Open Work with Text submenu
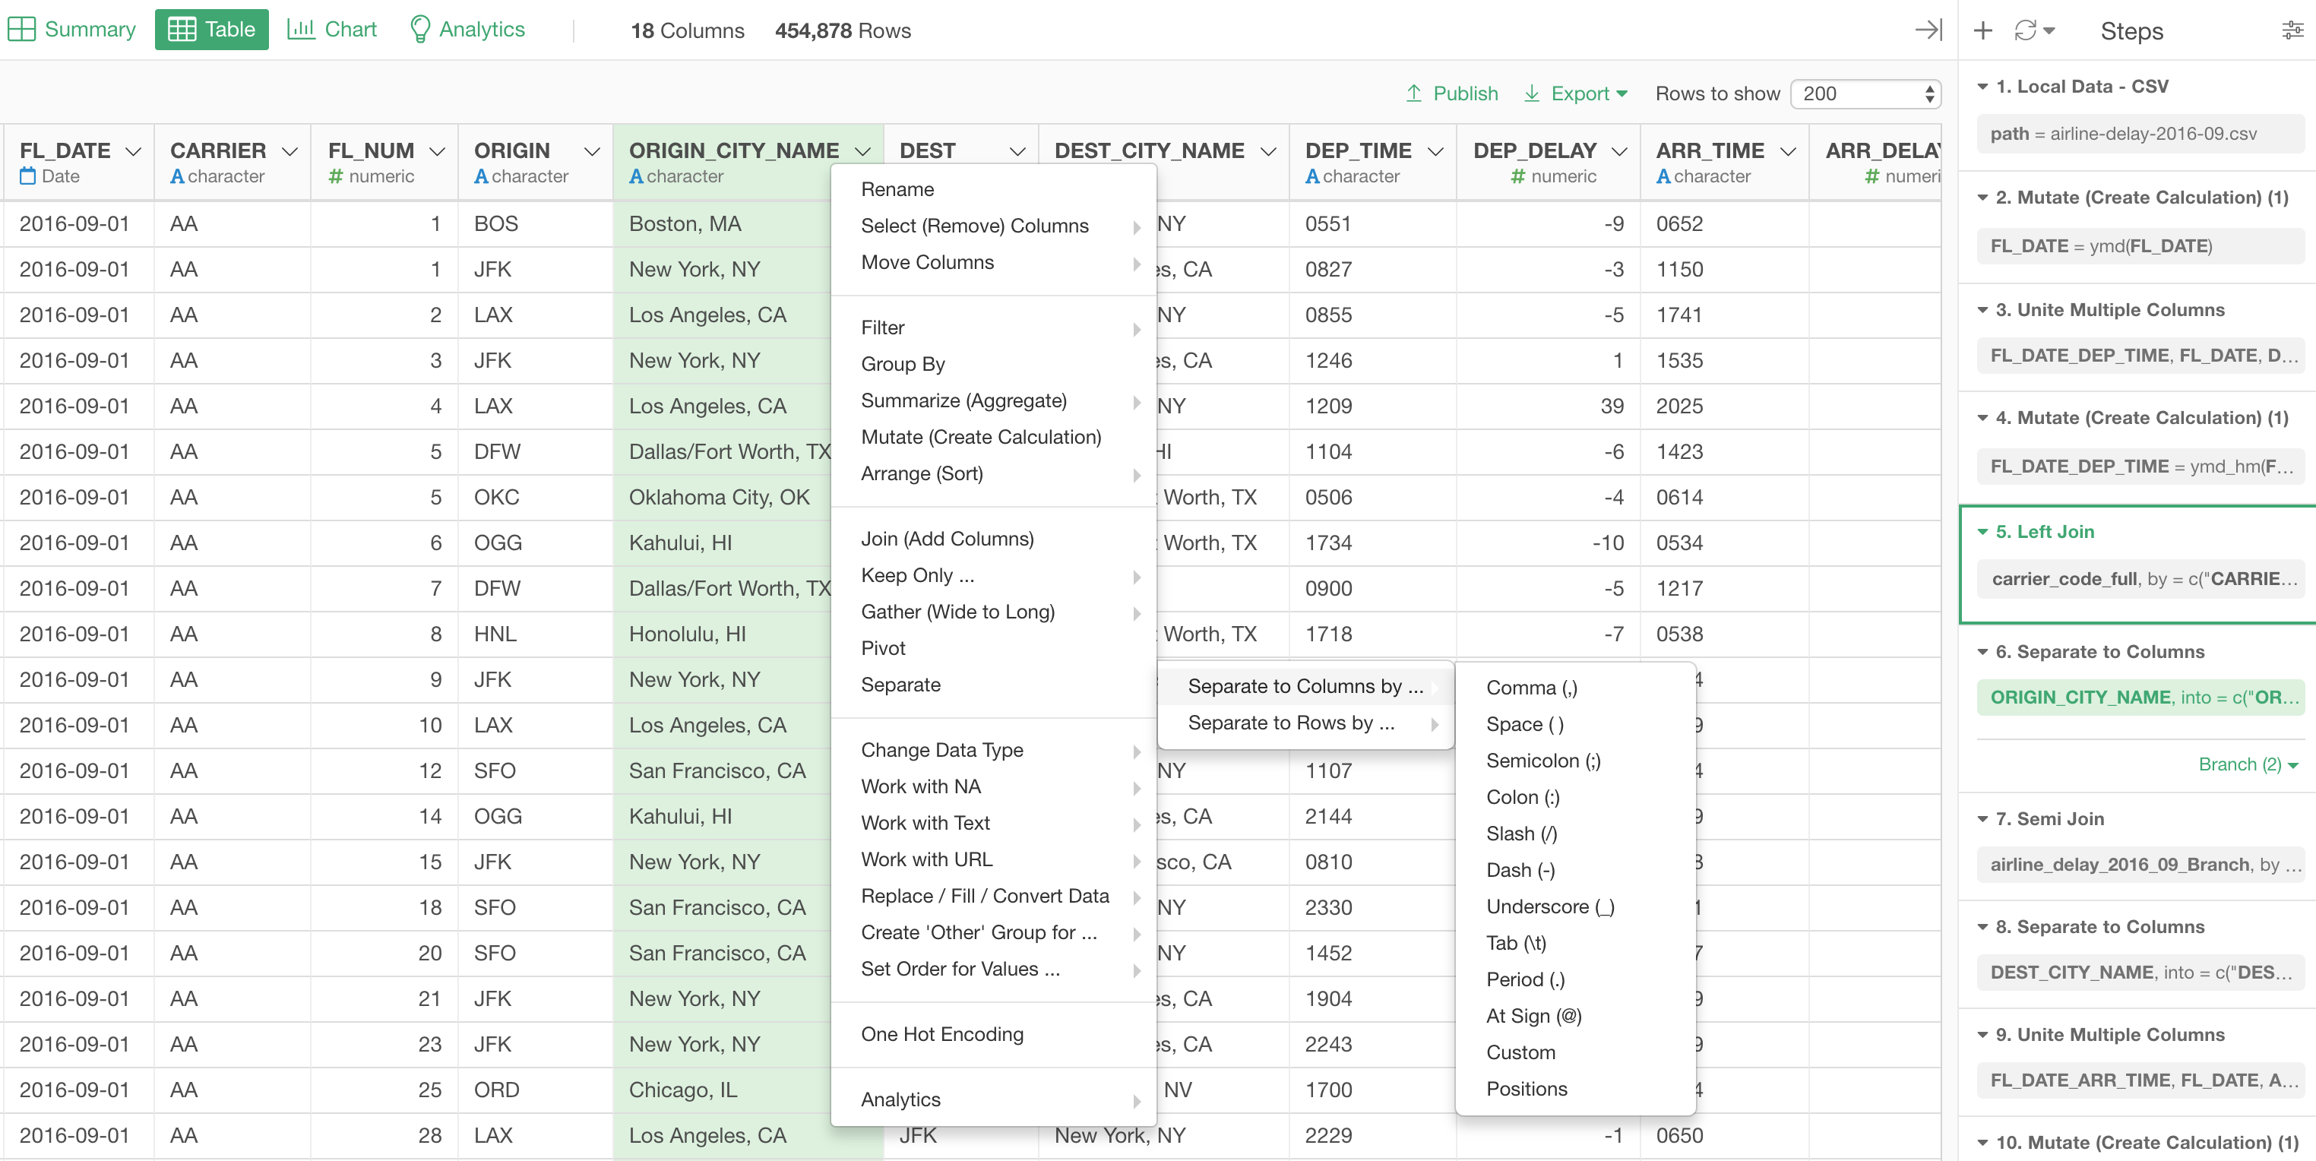2316x1161 pixels. [992, 823]
